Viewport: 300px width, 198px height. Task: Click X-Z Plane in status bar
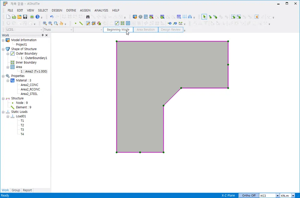click(228, 196)
